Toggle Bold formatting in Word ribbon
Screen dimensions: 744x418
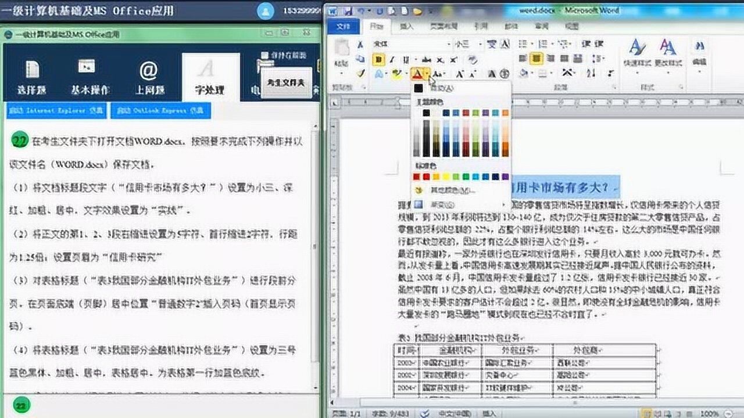[378, 59]
